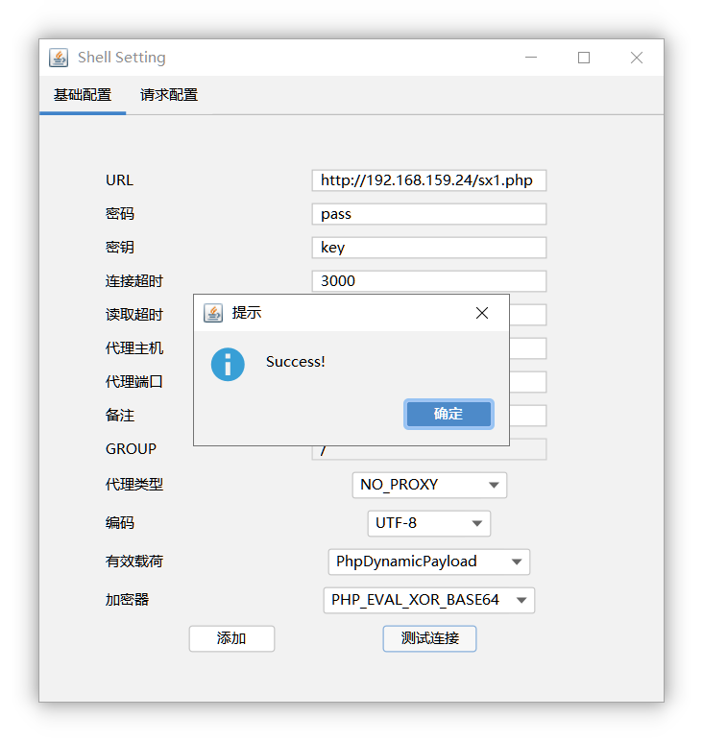This screenshot has width=703, height=741.
Task: Click the Shell Setting window title text
Action: point(122,58)
